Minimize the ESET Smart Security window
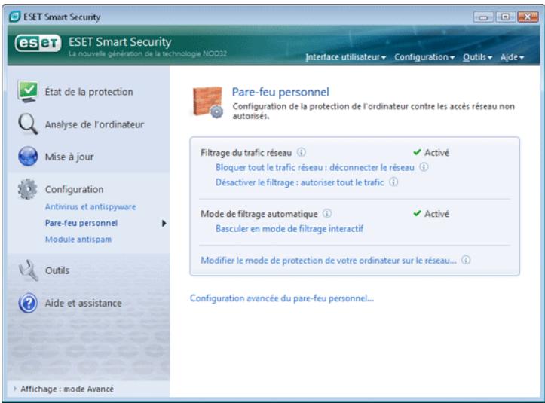Screen dimensions: 545x403 pyautogui.click(x=483, y=17)
